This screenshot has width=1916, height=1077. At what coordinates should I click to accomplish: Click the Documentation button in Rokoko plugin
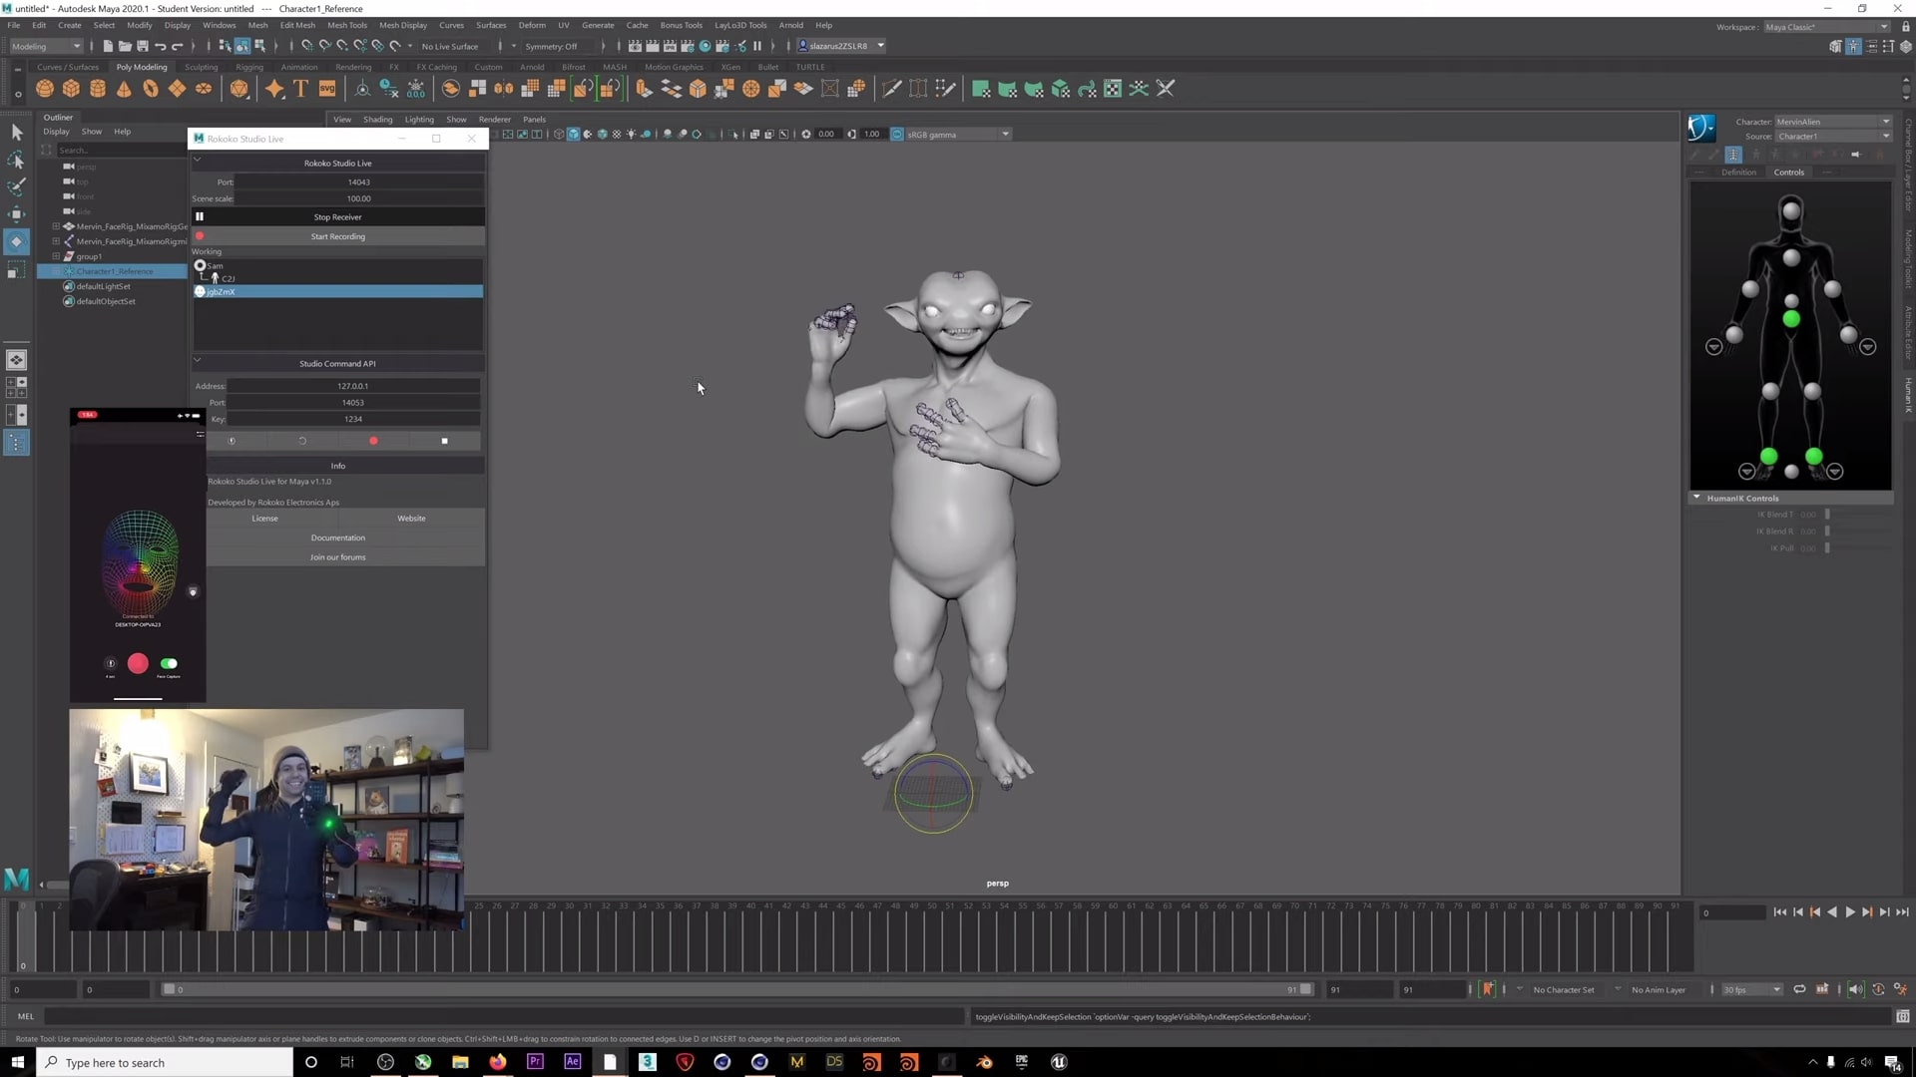[337, 538]
